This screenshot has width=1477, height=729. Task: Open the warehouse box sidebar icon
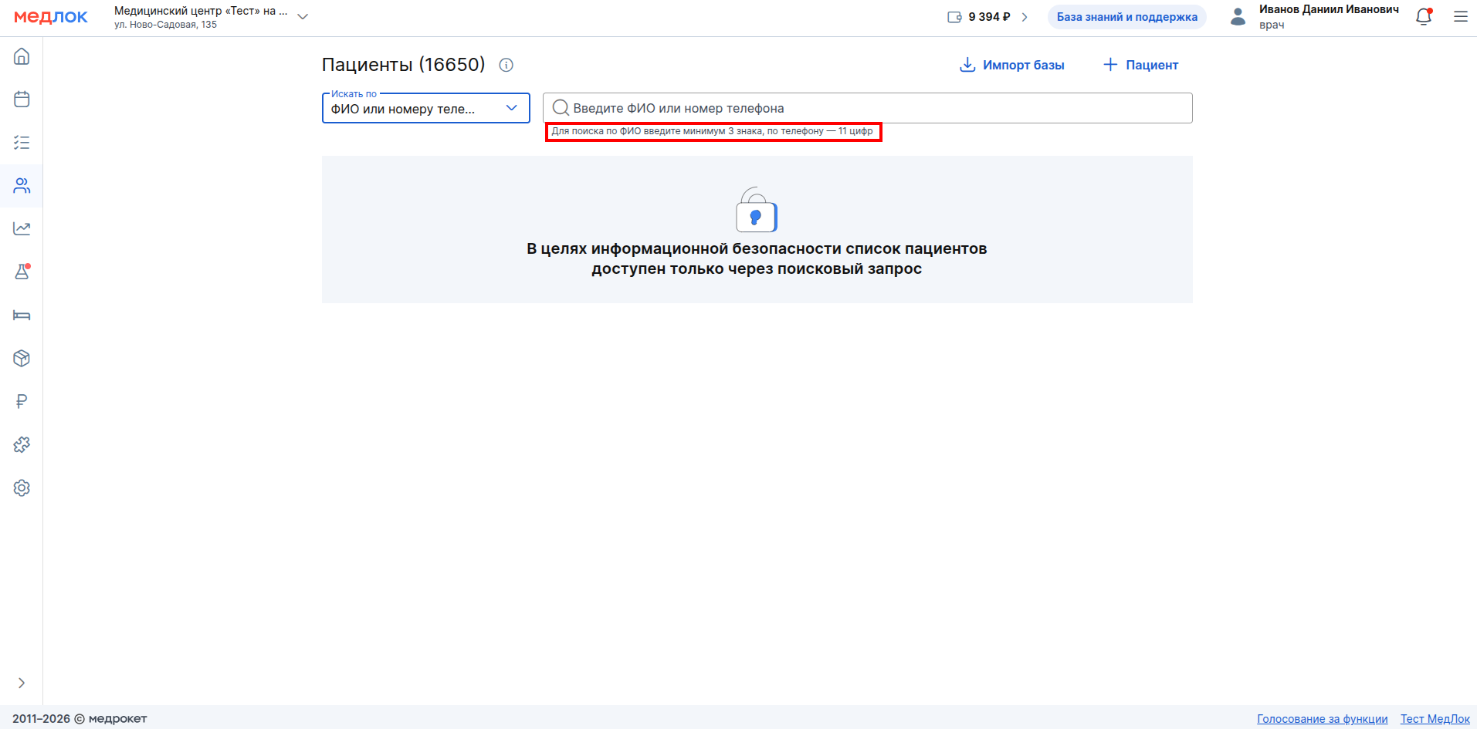pyautogui.click(x=22, y=358)
